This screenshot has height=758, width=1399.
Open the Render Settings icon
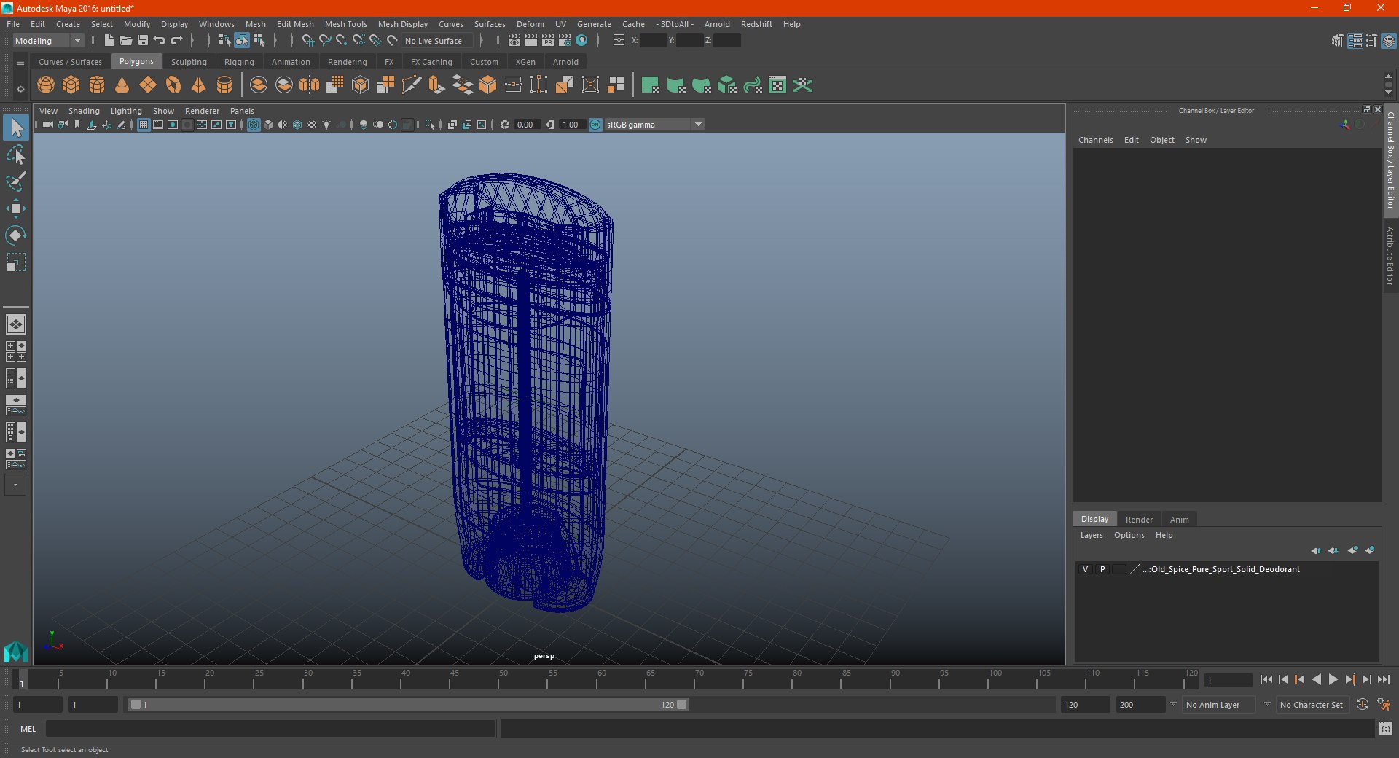(565, 40)
